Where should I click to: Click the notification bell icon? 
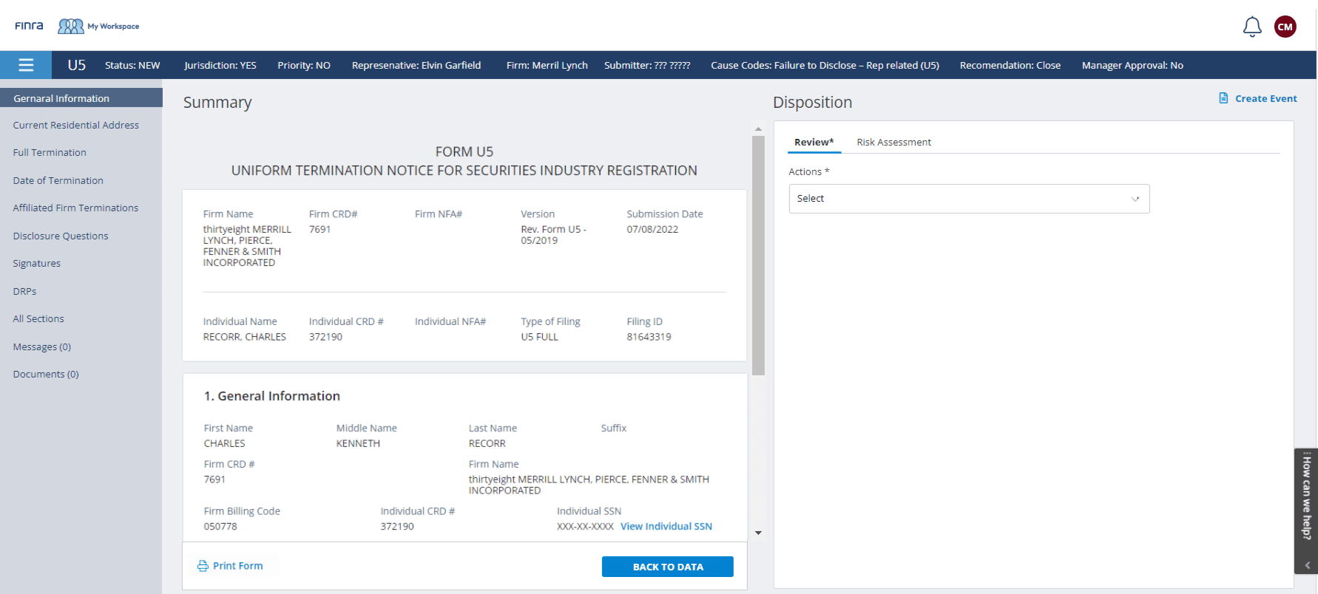tap(1251, 27)
